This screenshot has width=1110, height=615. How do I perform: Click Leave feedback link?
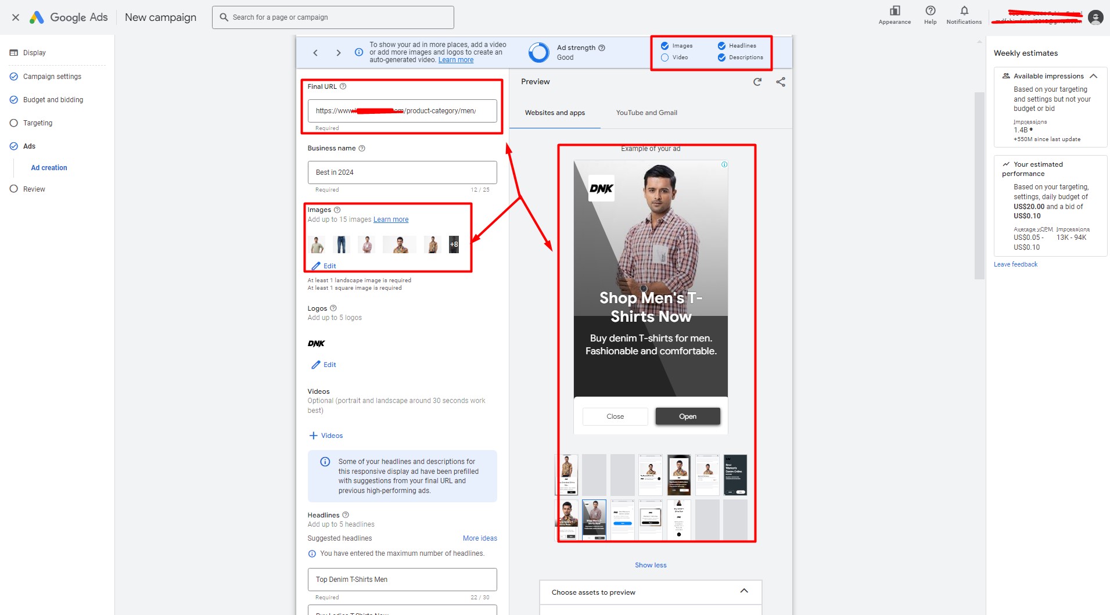1015,264
